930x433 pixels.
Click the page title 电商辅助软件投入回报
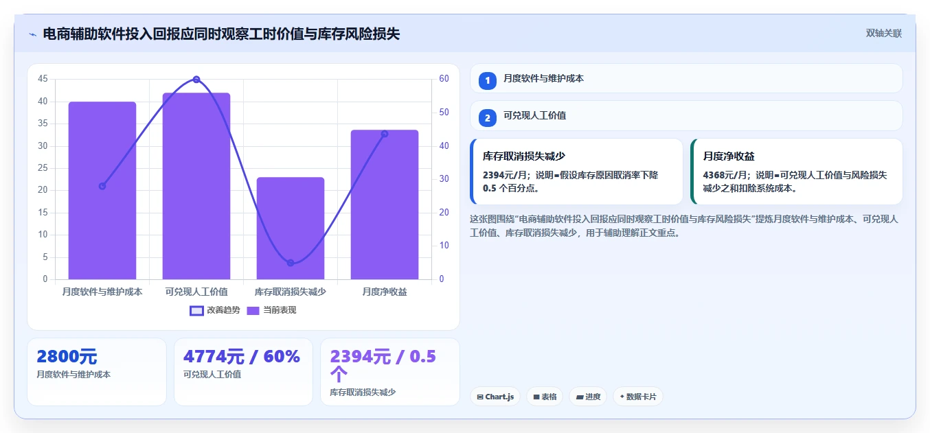point(221,34)
